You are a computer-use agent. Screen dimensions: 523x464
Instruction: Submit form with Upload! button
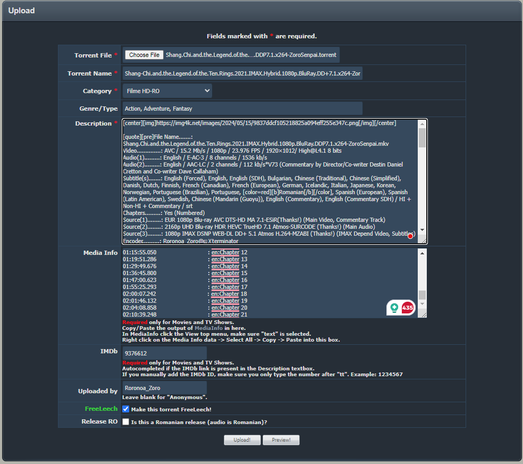[242, 440]
